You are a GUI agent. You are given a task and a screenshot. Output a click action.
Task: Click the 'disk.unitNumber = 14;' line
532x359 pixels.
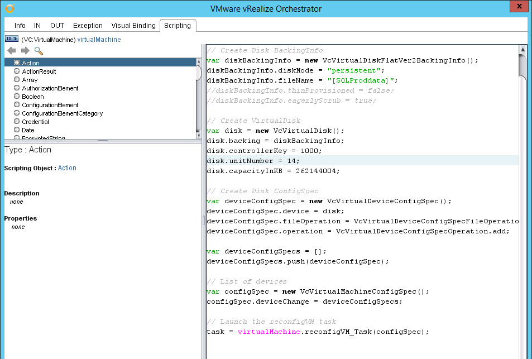click(253, 161)
